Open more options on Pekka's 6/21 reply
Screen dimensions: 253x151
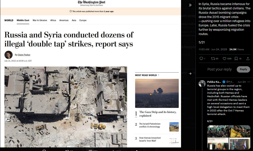[x=249, y=82]
